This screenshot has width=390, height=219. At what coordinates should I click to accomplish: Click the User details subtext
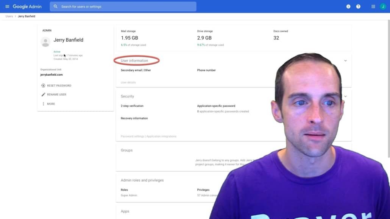pyautogui.click(x=128, y=82)
